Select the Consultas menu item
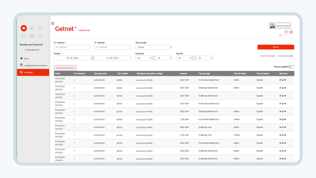Image resolution: width=316 pixels, height=178 pixels. [x=33, y=72]
